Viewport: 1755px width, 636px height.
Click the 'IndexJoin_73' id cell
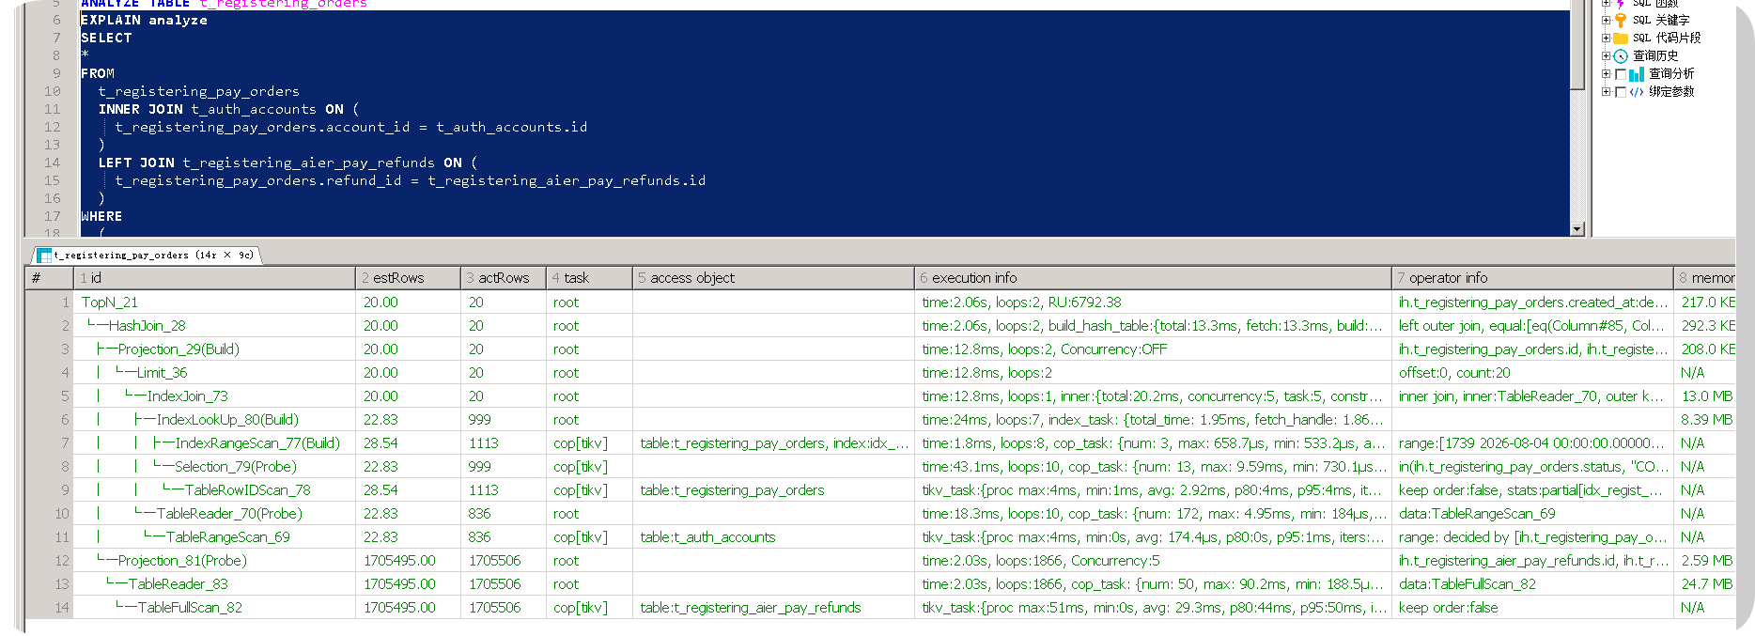(x=214, y=396)
